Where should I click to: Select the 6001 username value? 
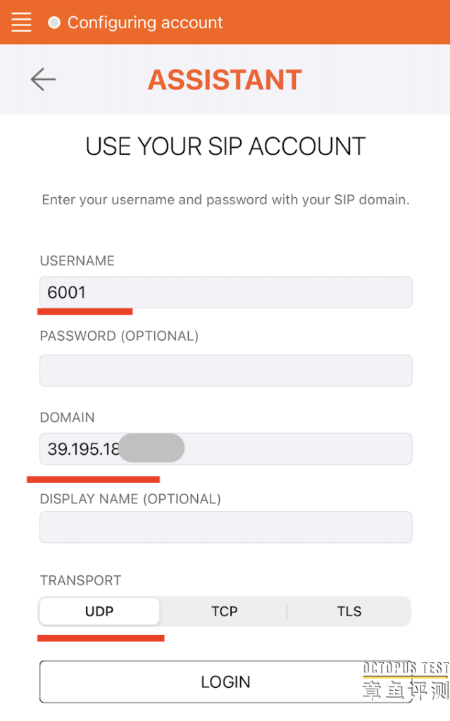[x=67, y=291]
